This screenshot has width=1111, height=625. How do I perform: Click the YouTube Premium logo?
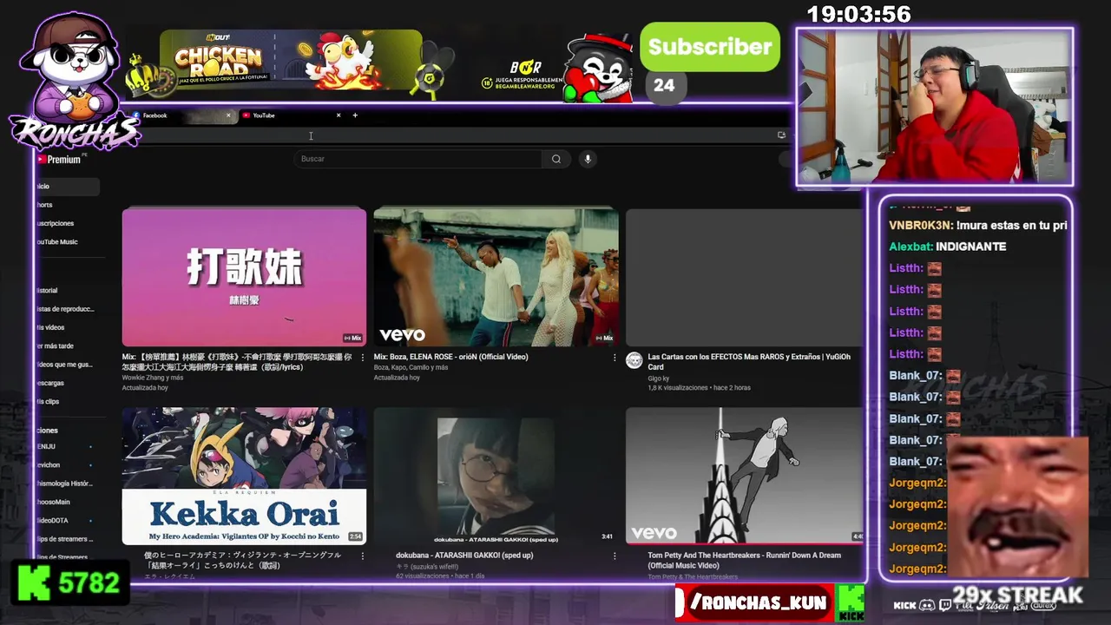pos(59,160)
